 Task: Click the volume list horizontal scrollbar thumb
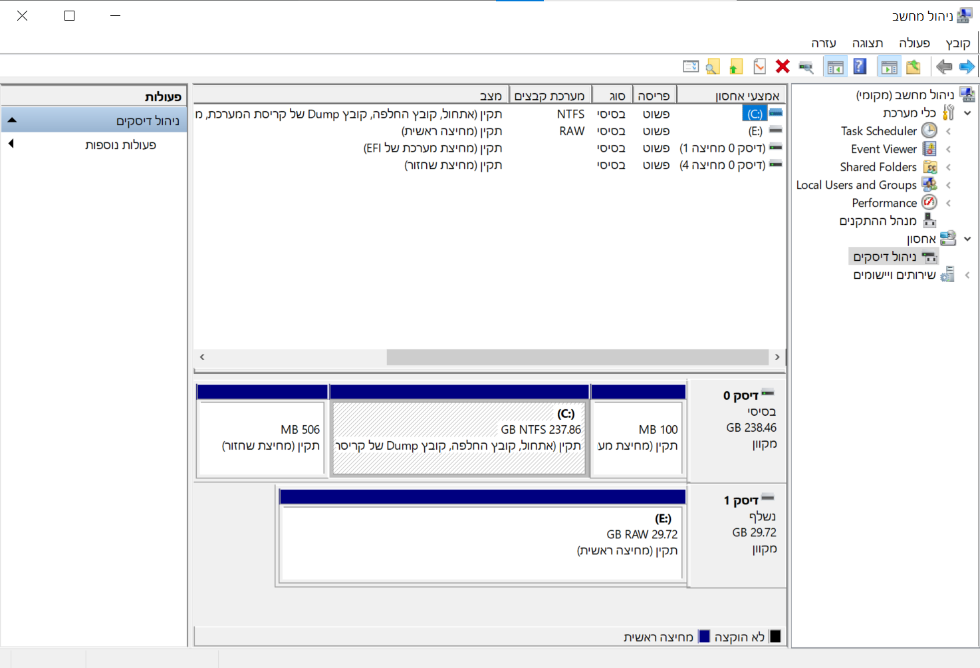[578, 357]
